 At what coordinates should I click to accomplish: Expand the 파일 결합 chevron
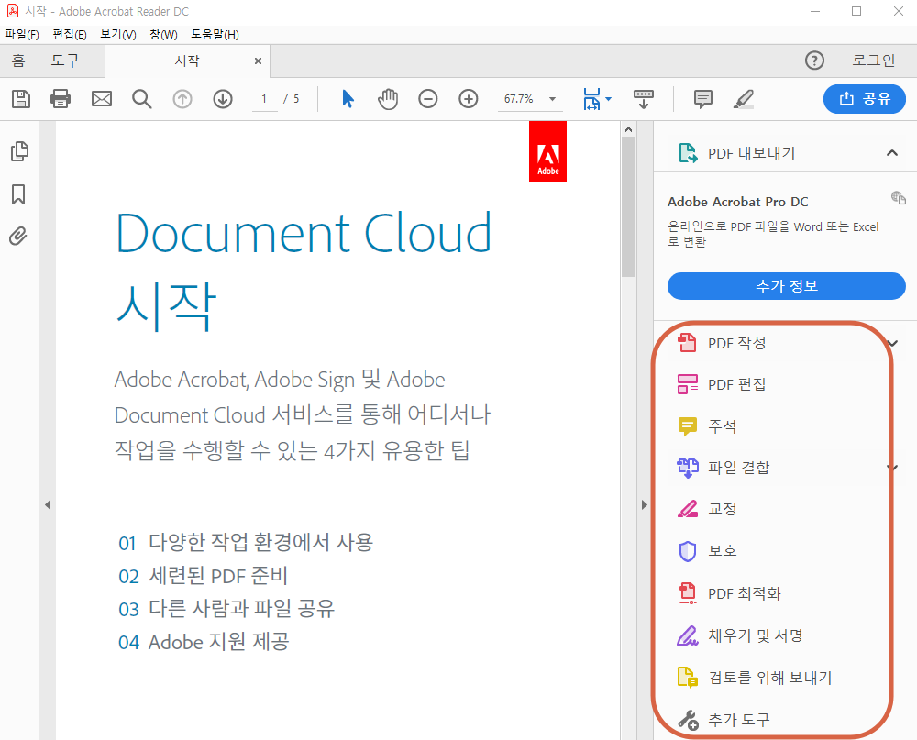(x=893, y=468)
